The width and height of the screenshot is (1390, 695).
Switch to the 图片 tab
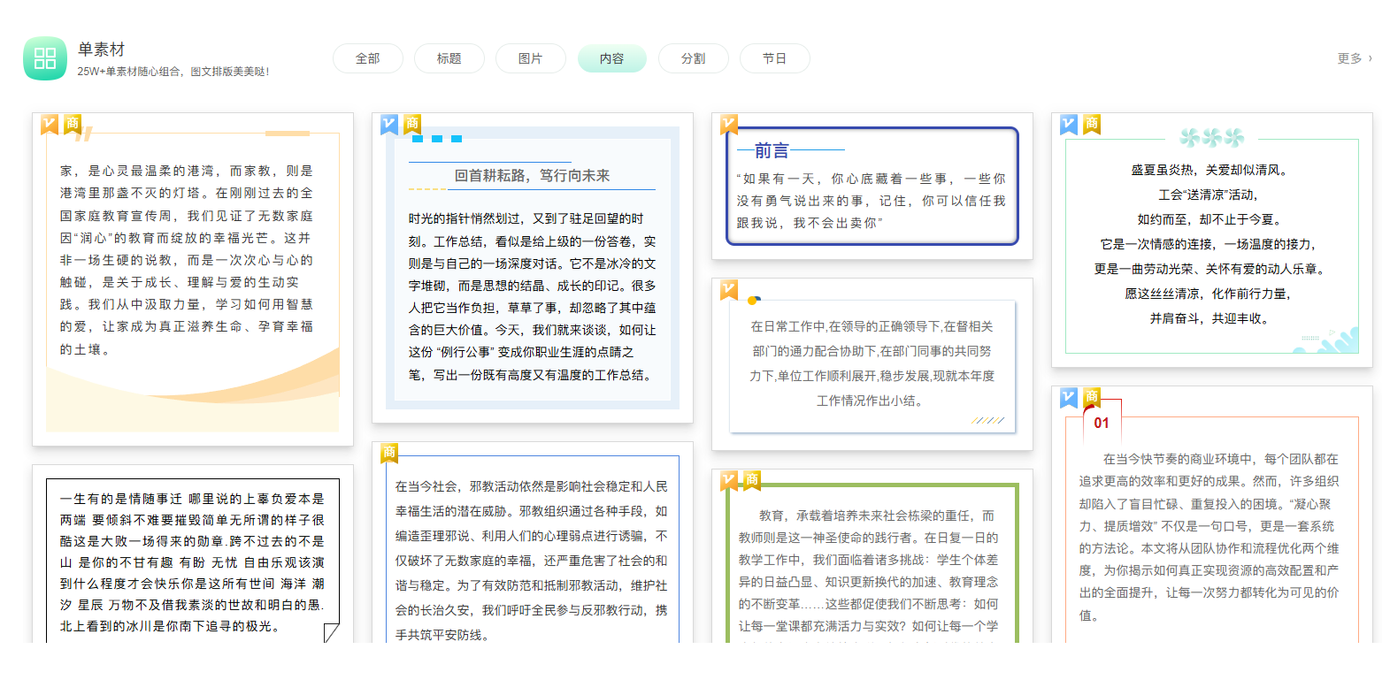531,58
